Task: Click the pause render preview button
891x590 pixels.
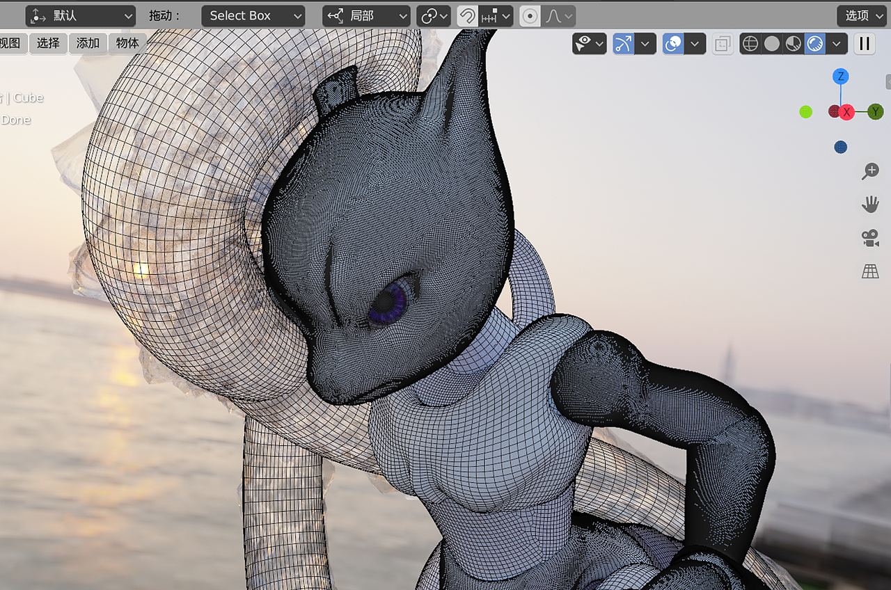Action: [x=865, y=44]
